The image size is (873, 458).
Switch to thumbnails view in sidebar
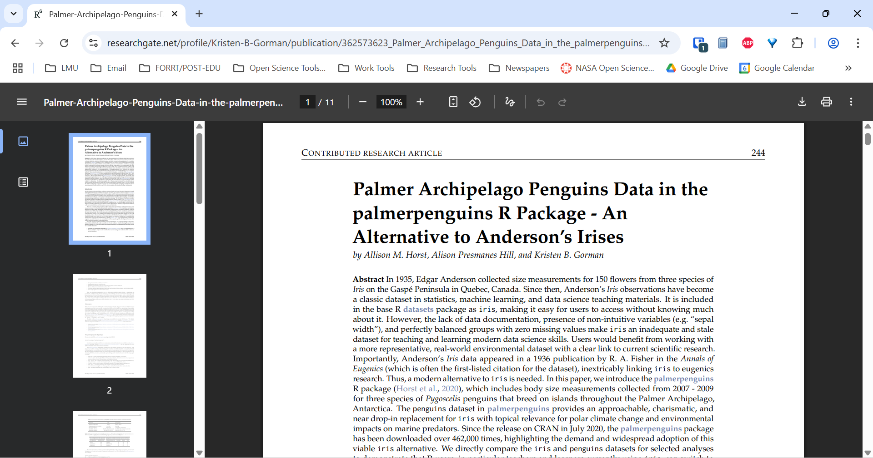pos(23,141)
